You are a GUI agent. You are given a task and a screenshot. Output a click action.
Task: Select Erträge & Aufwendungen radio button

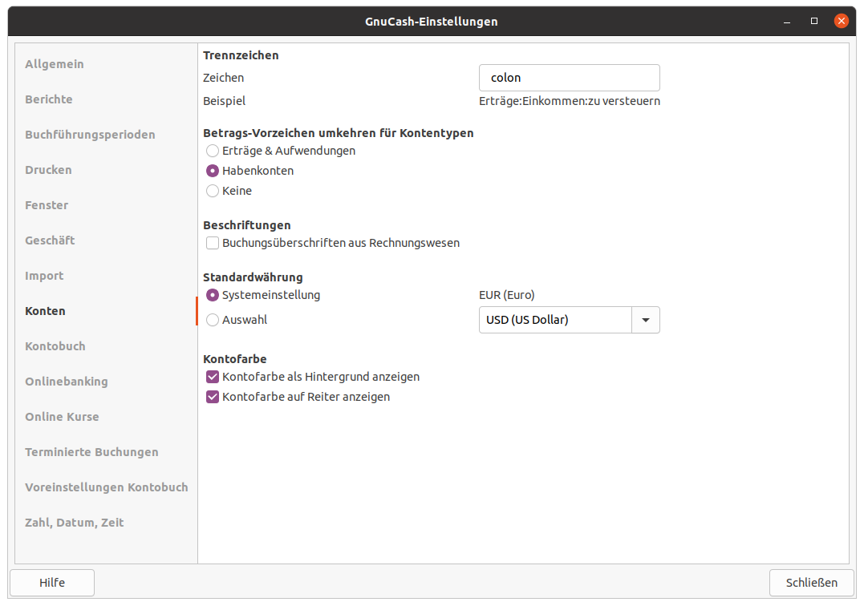click(213, 151)
